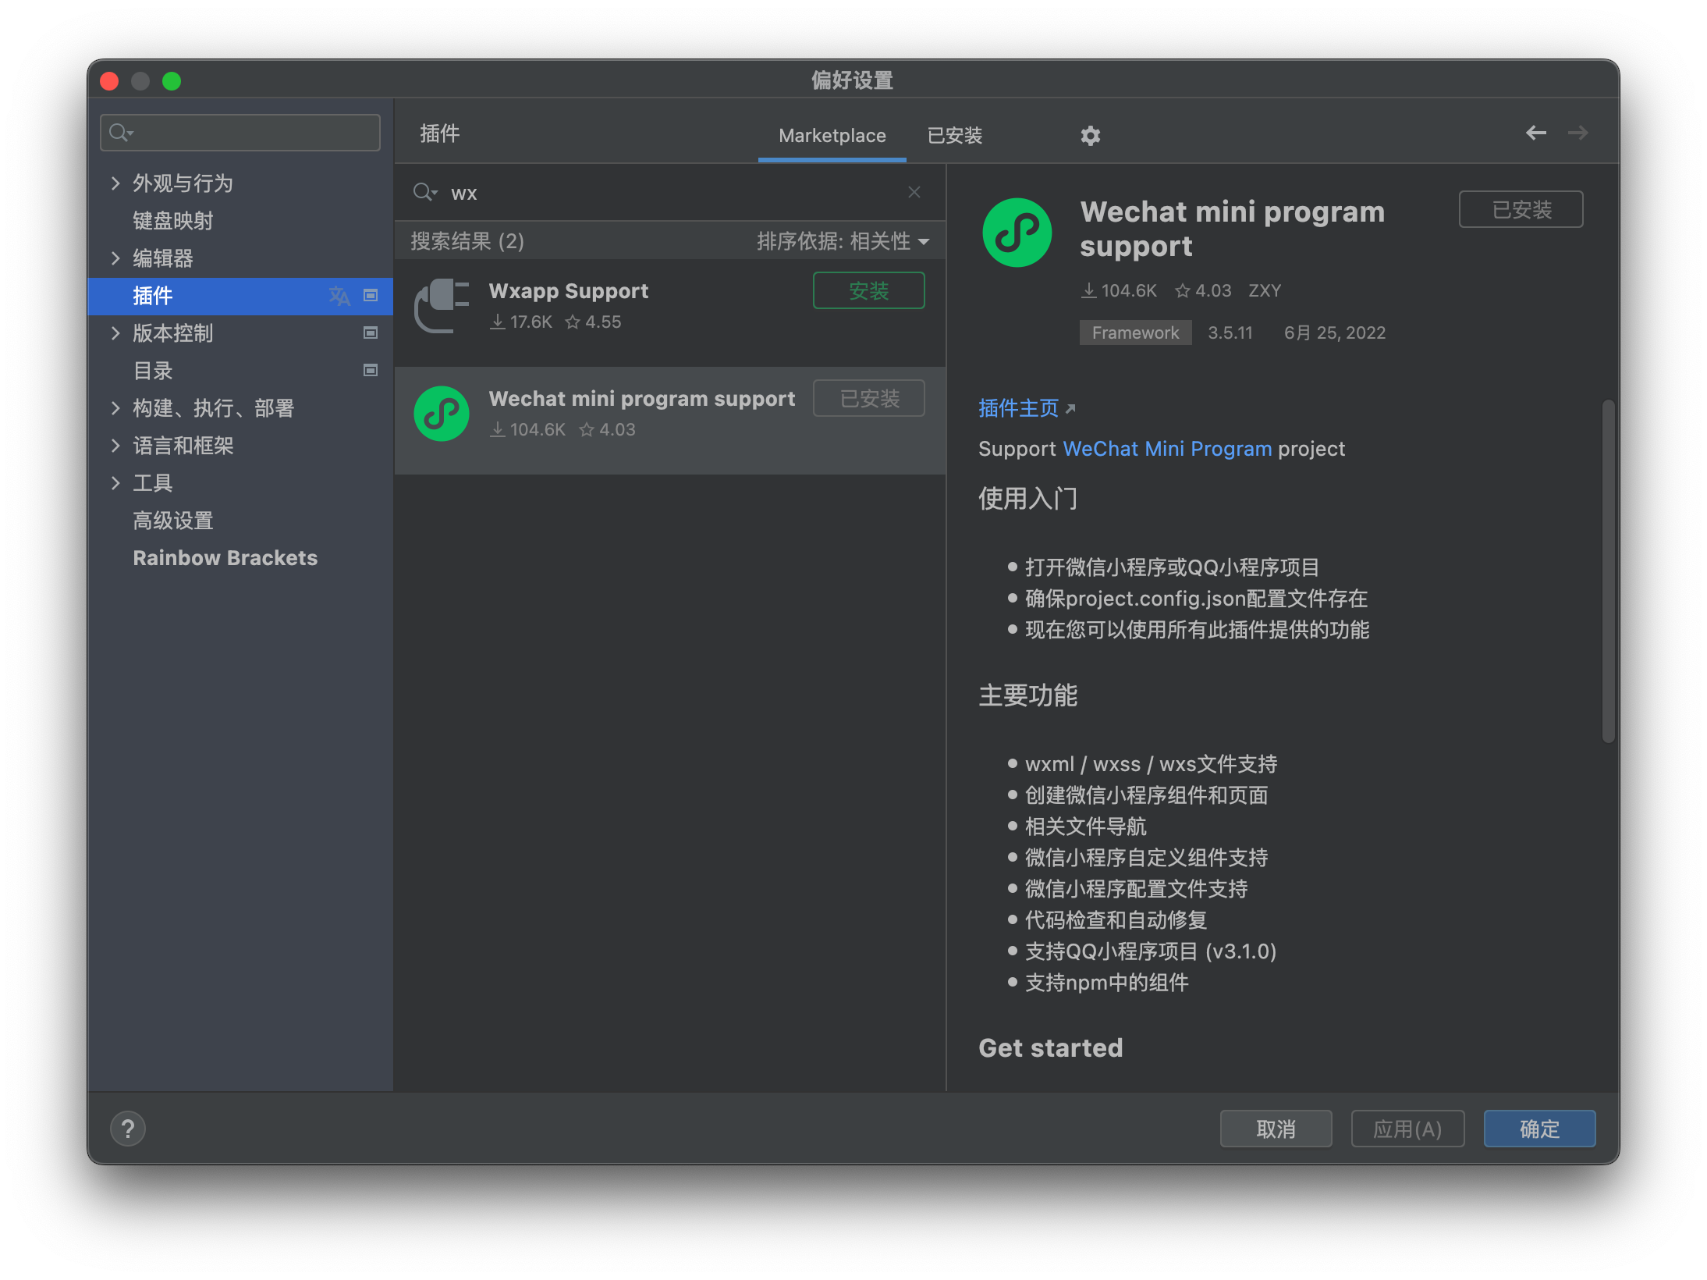The width and height of the screenshot is (1707, 1280).
Task: Select the Wechat mini program support result
Action: pyautogui.click(x=670, y=420)
